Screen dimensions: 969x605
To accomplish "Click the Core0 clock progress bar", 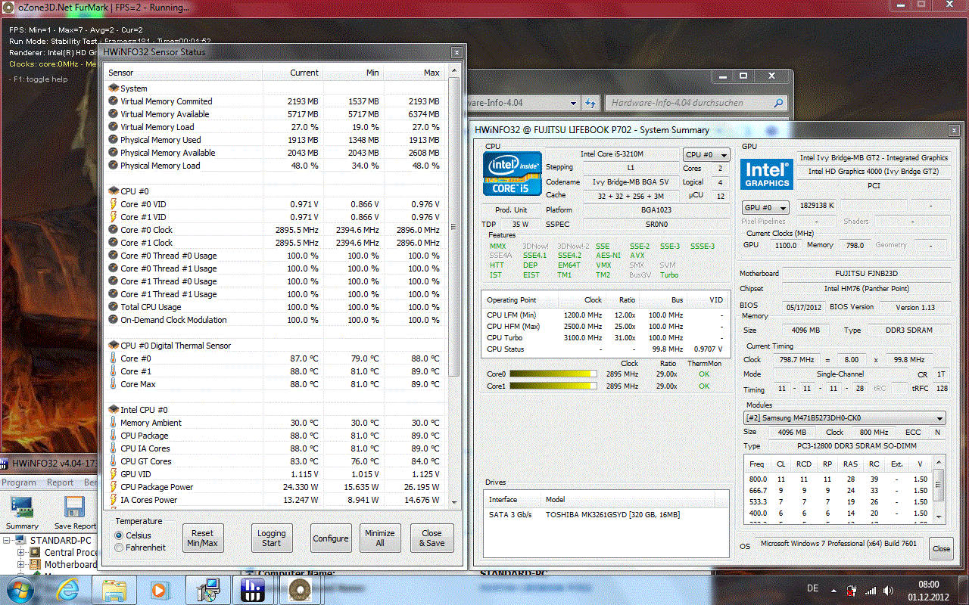I will [x=555, y=374].
